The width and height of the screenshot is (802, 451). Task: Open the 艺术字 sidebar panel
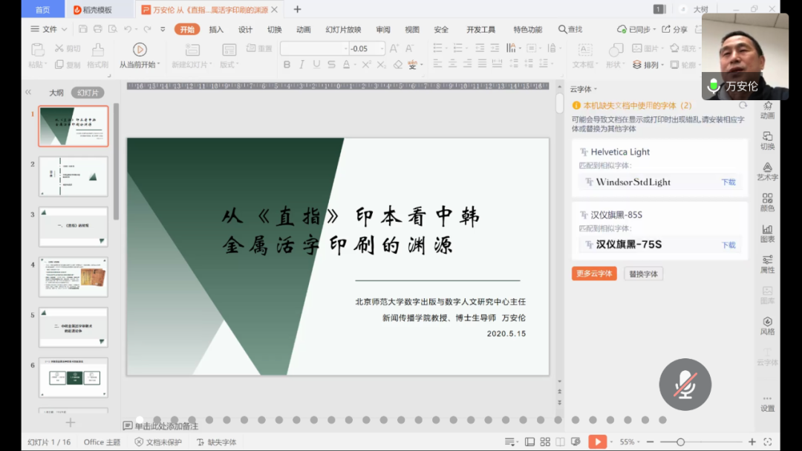(x=767, y=171)
